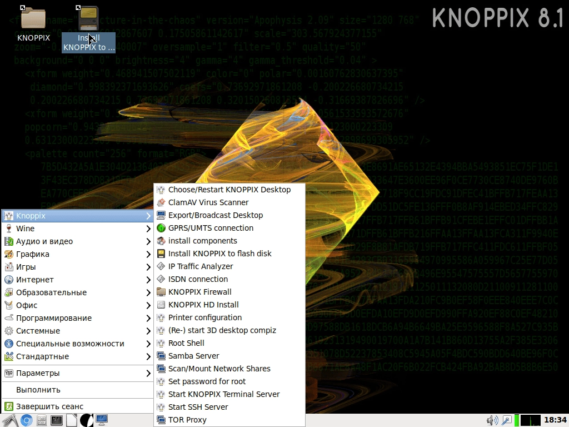Click the green battery indicator bar
Viewport: 569px width, 427px height.
pyautogui.click(x=516, y=420)
